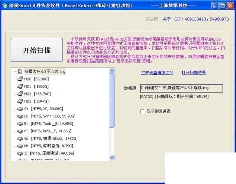Select D: [NTFS, Win7_SSD, 55.90G] entry
The width and height of the screenshot is (236, 184).
click(x=50, y=116)
